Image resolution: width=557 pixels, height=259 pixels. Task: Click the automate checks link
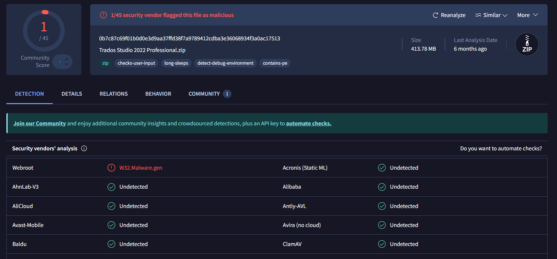coord(309,123)
